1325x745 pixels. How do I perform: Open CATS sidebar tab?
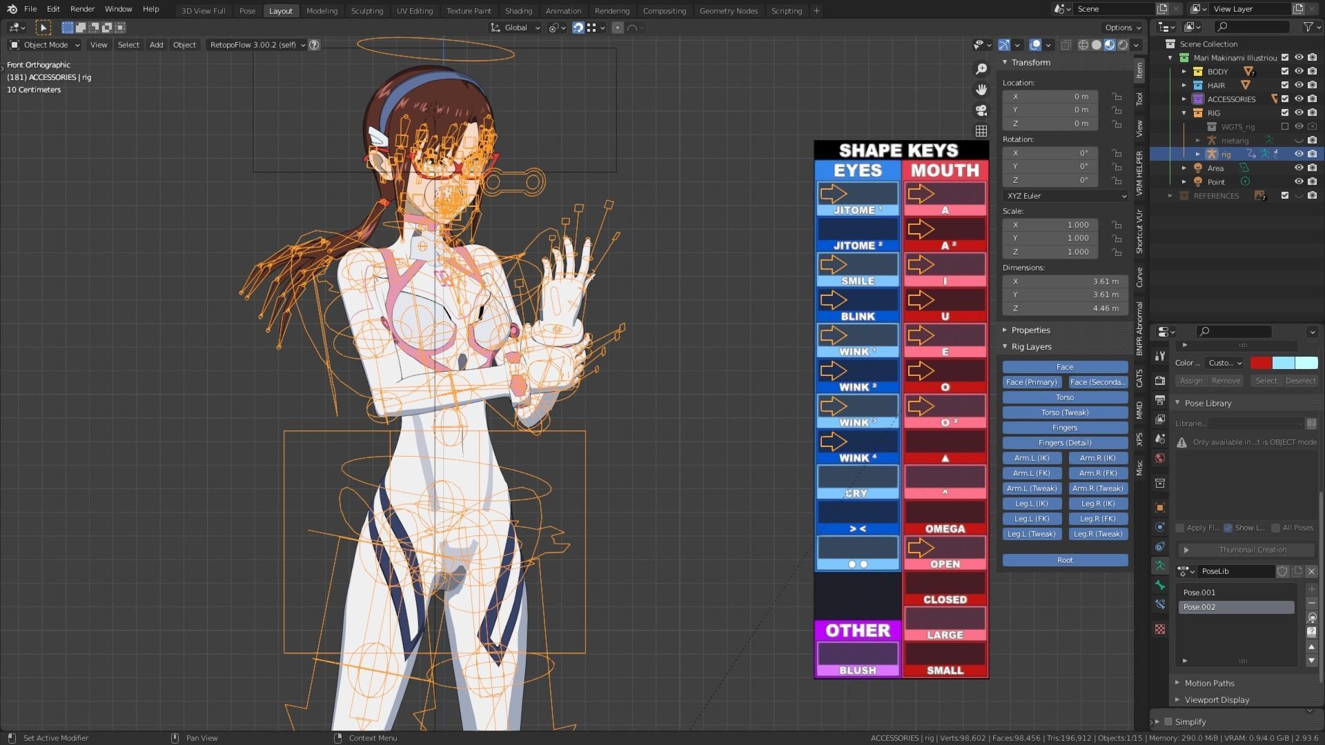[x=1139, y=378]
